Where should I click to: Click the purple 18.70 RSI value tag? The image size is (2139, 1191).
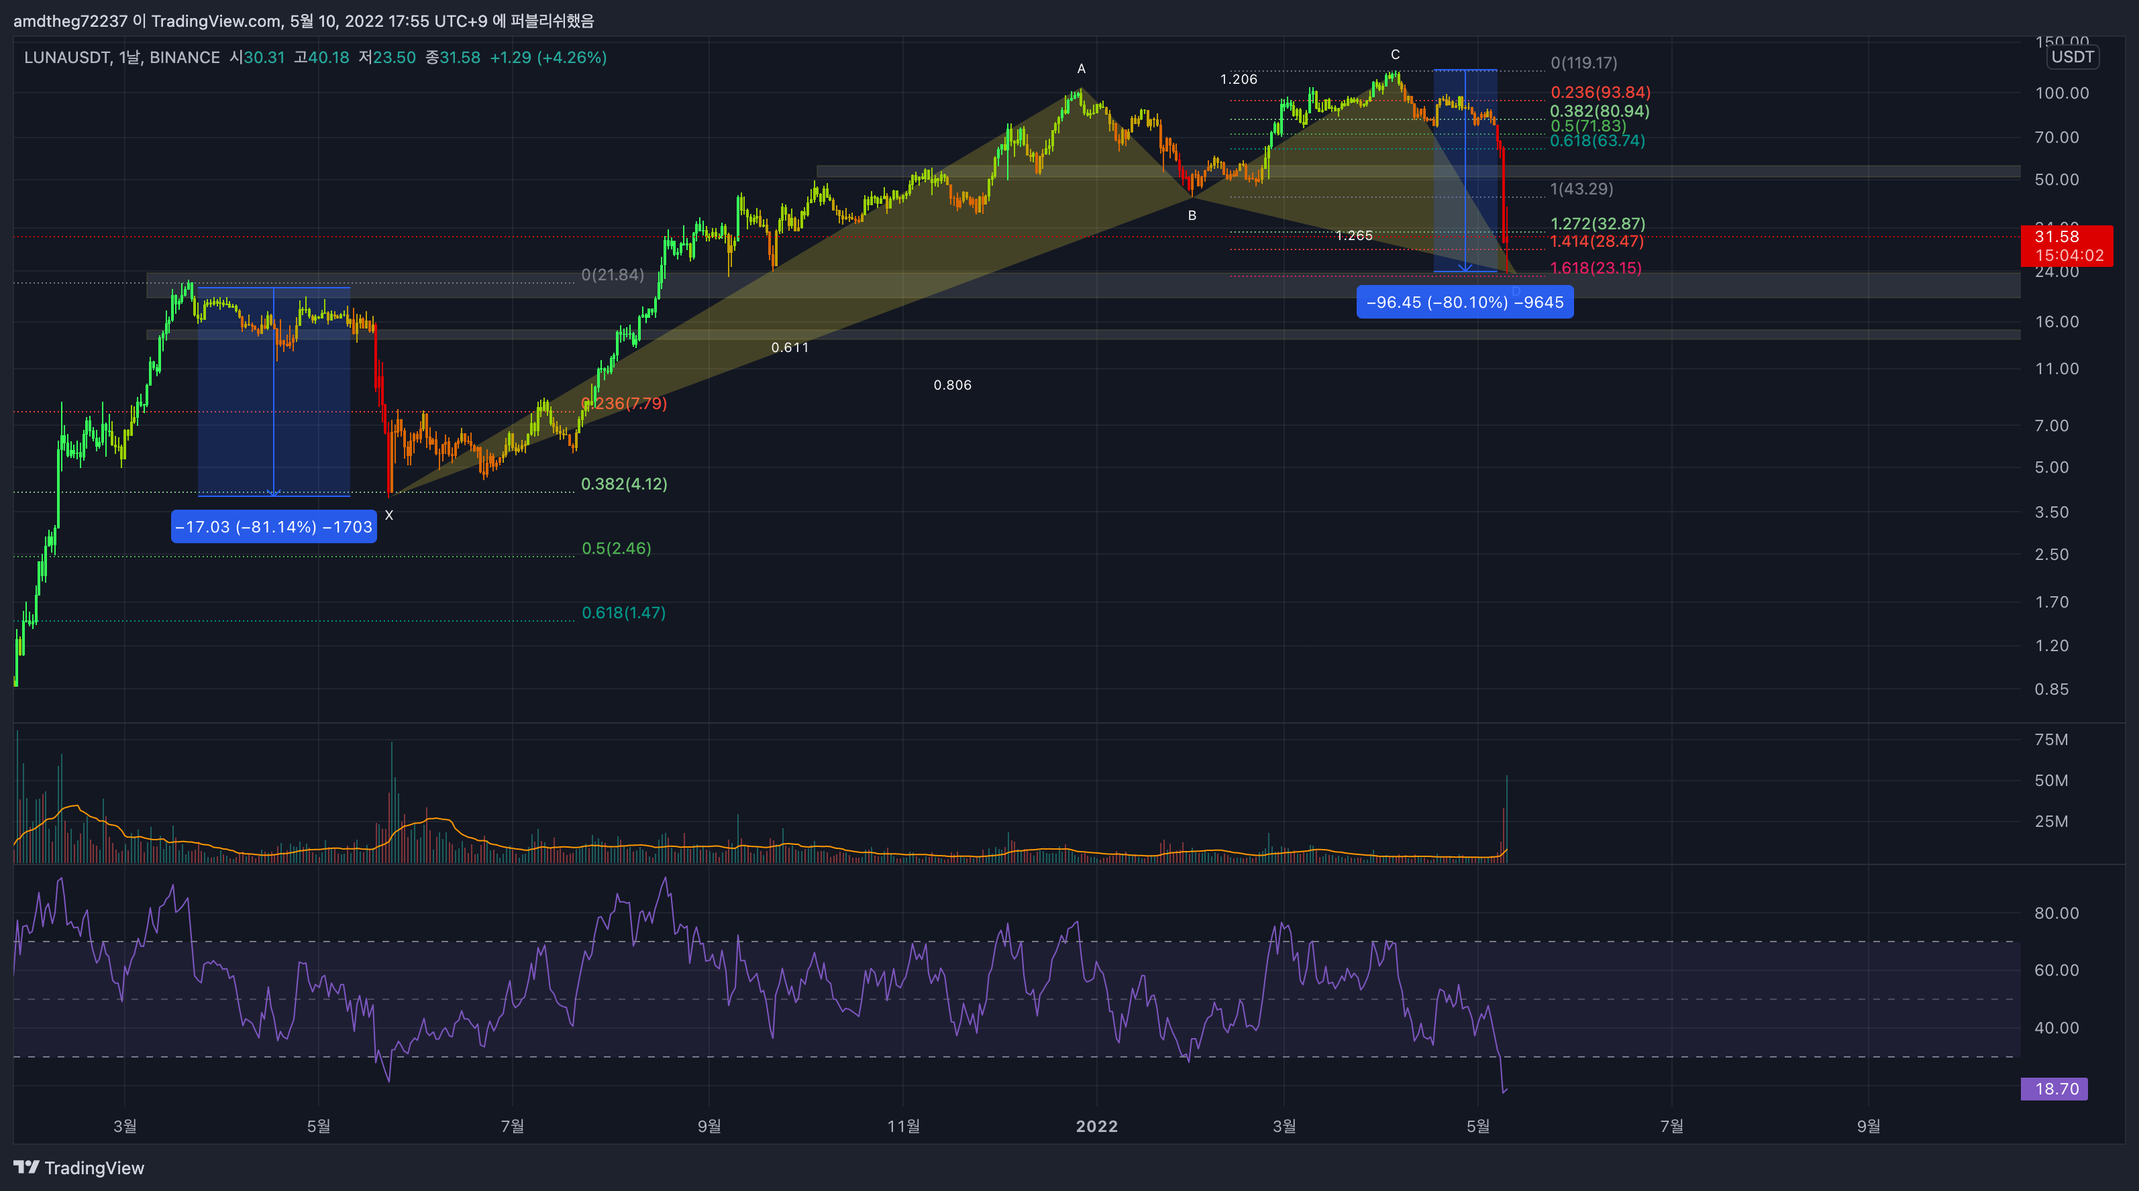click(x=2054, y=1089)
